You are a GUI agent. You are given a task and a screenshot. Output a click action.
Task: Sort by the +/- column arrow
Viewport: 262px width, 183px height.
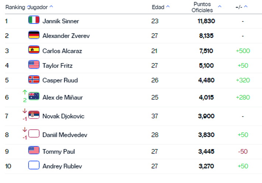coord(246,7)
